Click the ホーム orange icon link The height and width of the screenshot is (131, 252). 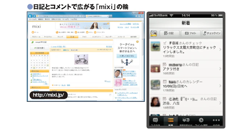[35, 32]
